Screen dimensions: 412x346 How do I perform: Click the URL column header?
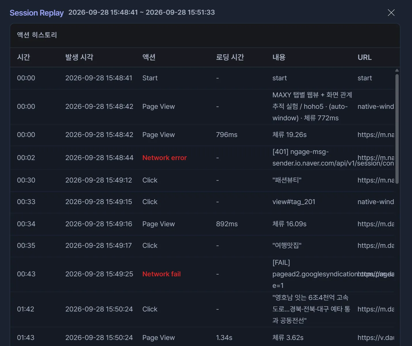click(365, 57)
